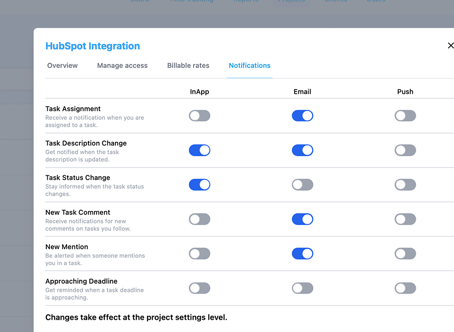The image size is (454, 332).
Task: Click the Task Description Change row title
Action: tap(86, 143)
